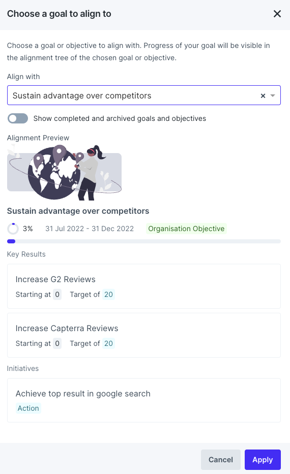Open the Increase G2 Reviews key result
Screen dimensions: 290x474
(144, 286)
